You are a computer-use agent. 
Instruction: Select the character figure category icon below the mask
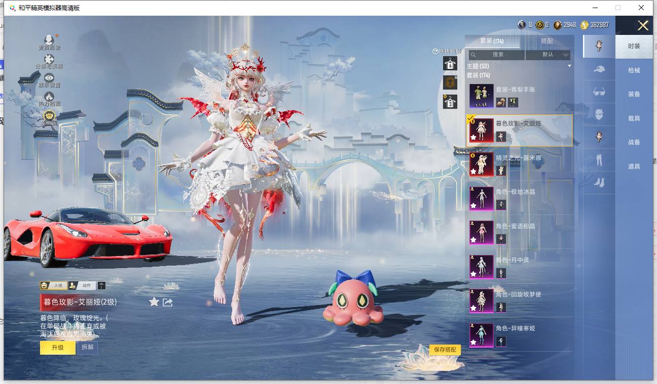coord(599,137)
